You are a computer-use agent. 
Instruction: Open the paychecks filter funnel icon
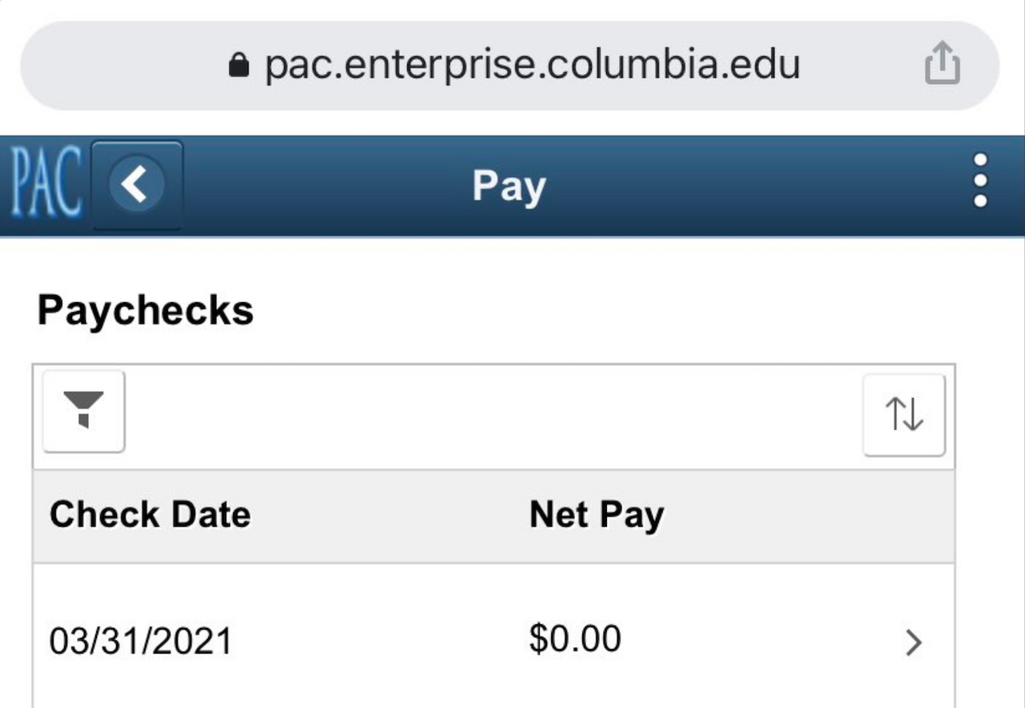tap(83, 411)
